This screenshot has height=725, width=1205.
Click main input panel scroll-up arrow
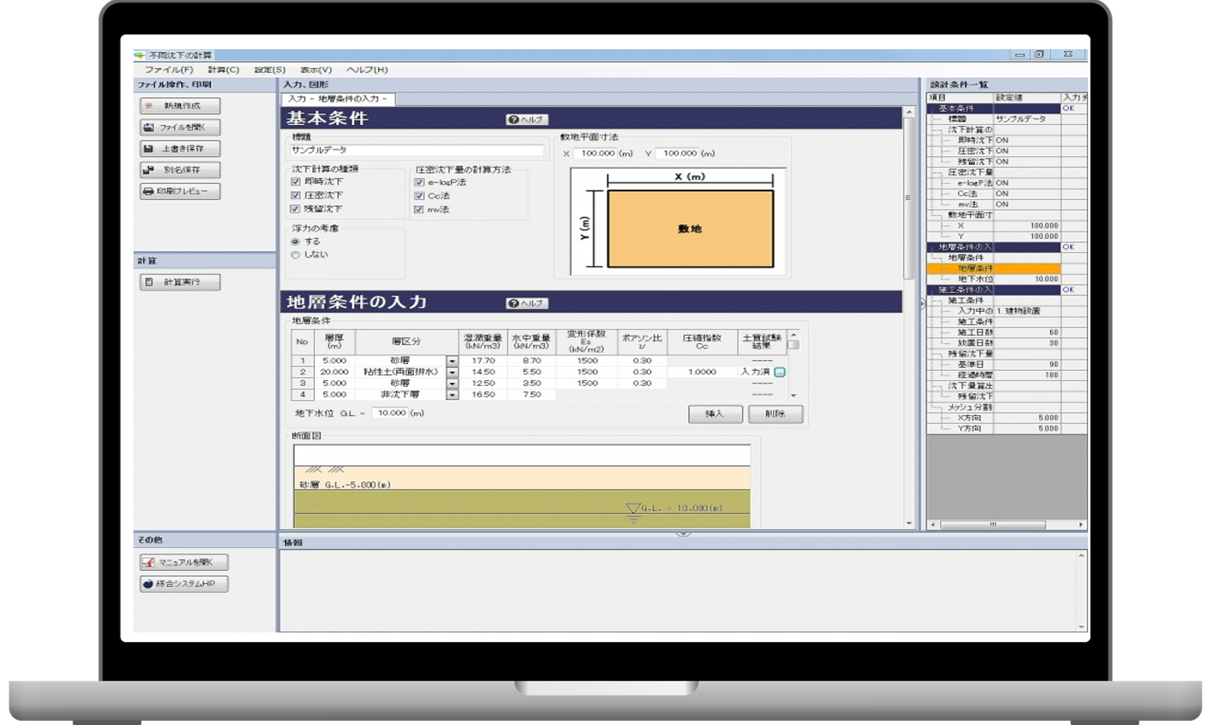point(909,112)
